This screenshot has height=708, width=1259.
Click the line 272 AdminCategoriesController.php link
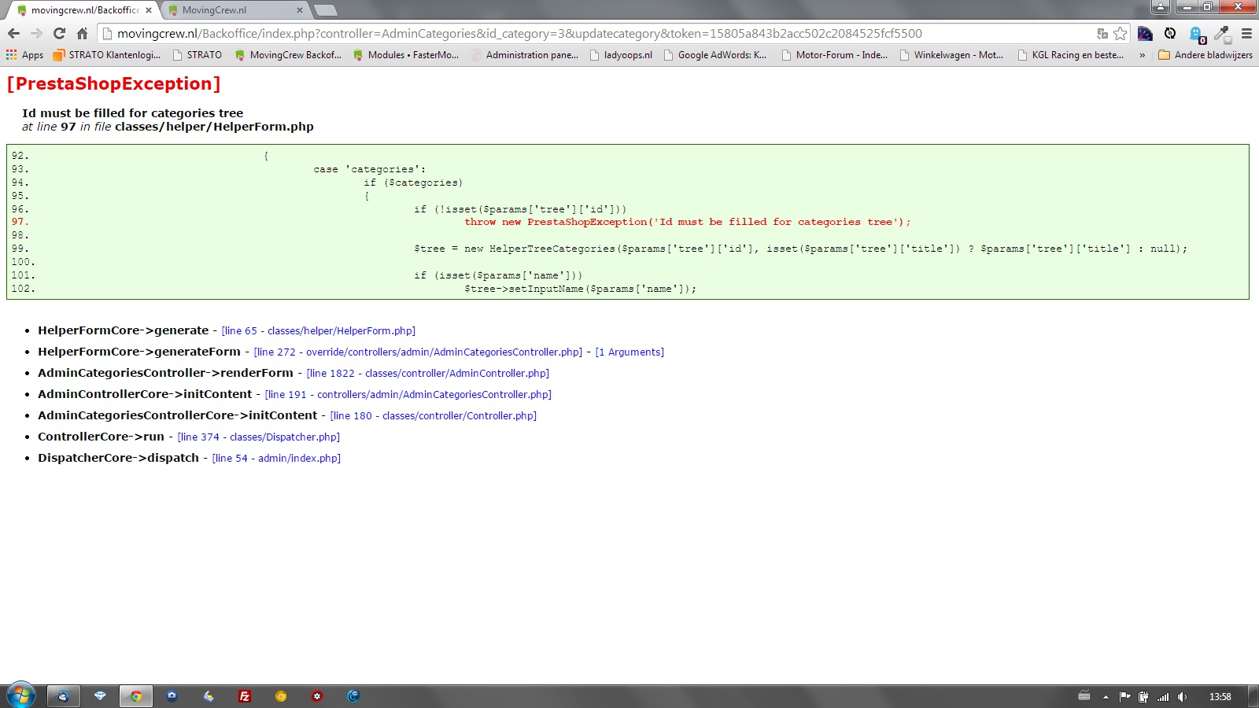[418, 352]
